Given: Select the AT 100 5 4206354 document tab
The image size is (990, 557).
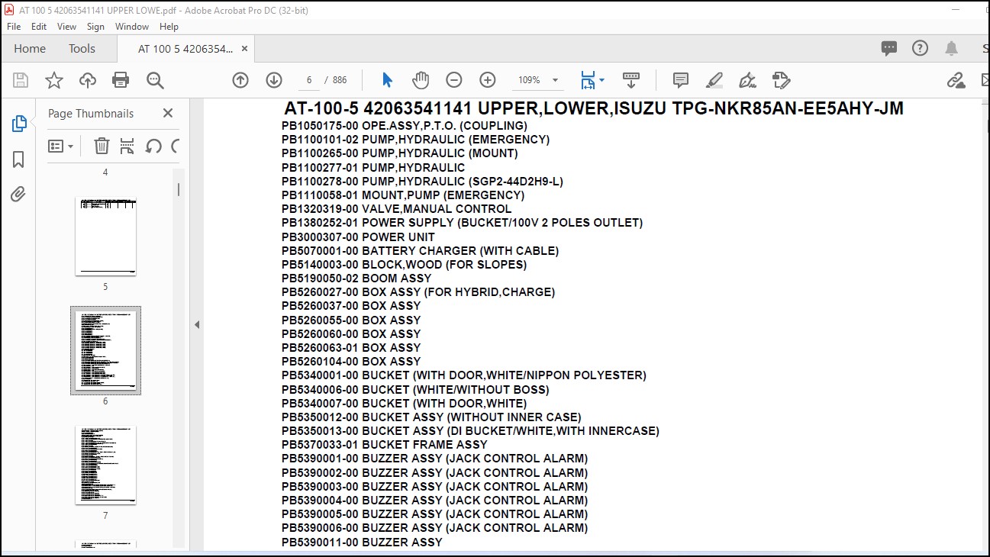Looking at the screenshot, I should click(x=185, y=49).
